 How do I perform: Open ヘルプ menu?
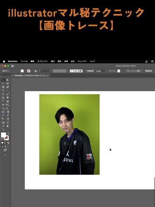click(x=92, y=61)
